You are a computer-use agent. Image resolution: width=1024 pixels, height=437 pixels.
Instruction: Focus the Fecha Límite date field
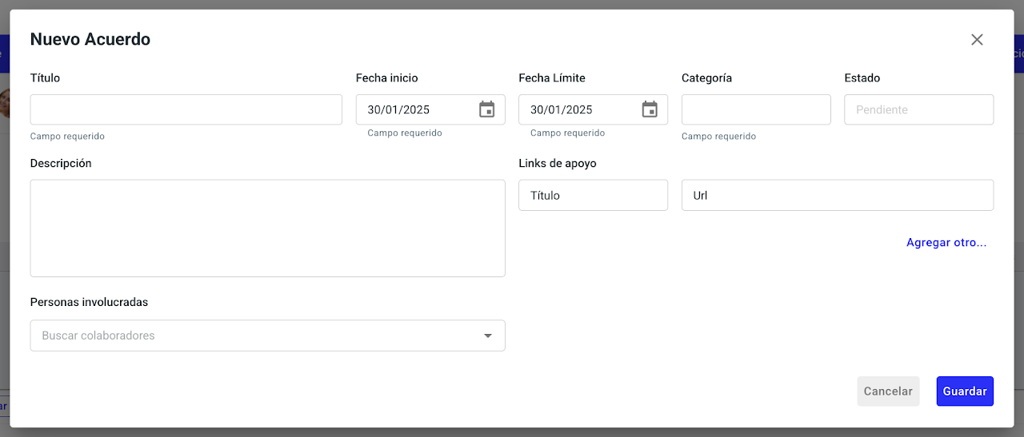[x=579, y=109]
